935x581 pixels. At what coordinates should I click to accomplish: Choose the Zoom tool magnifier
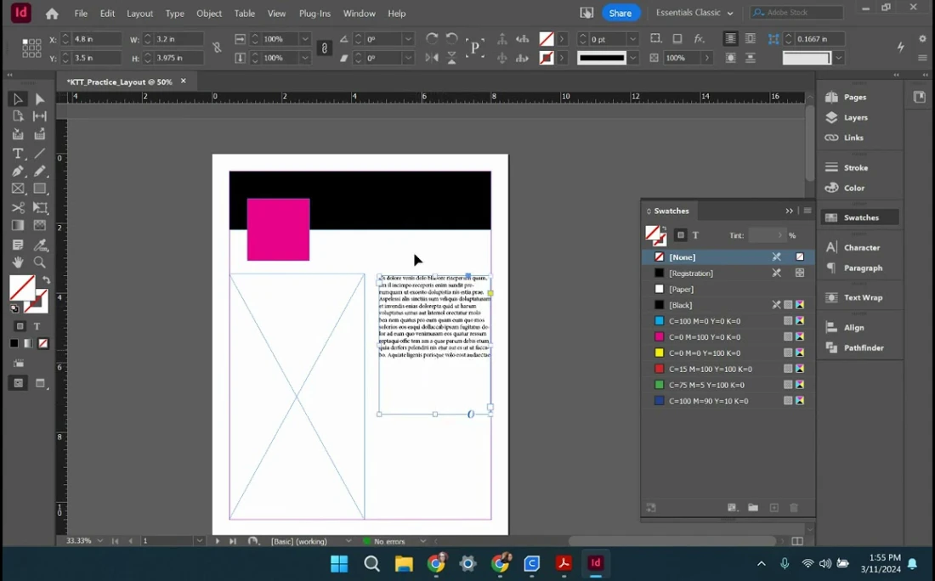pyautogui.click(x=39, y=262)
